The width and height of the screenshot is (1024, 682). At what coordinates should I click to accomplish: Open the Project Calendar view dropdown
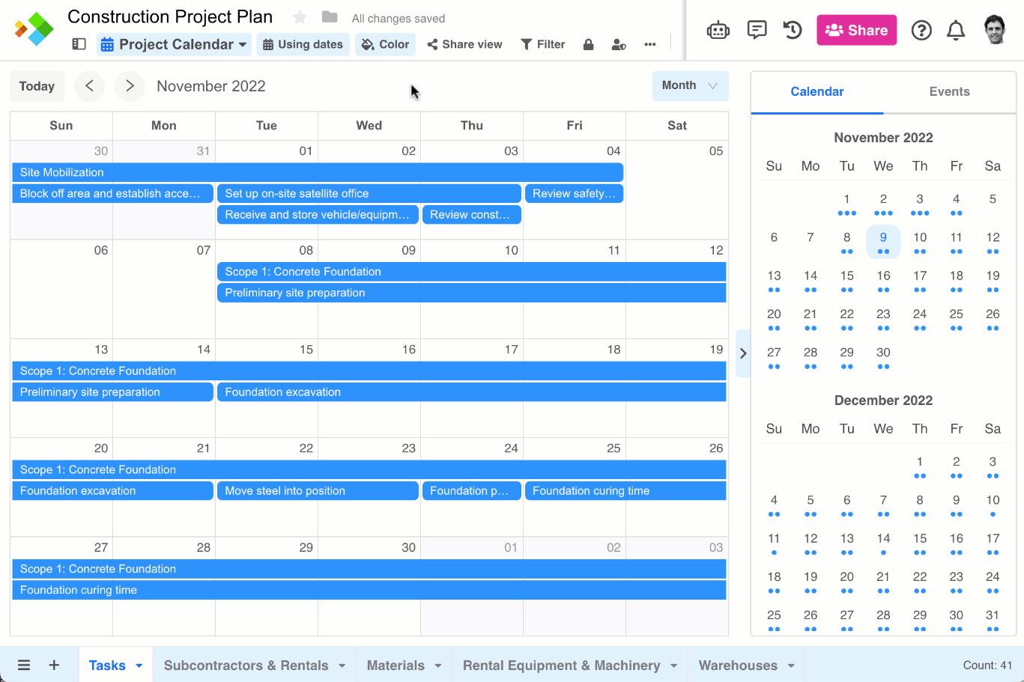173,44
